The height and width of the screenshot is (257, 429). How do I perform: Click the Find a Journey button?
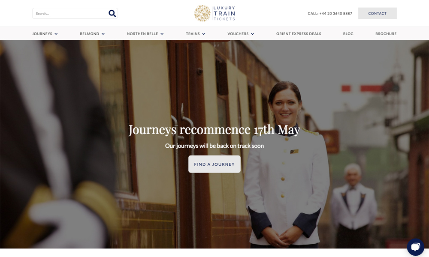click(x=214, y=164)
